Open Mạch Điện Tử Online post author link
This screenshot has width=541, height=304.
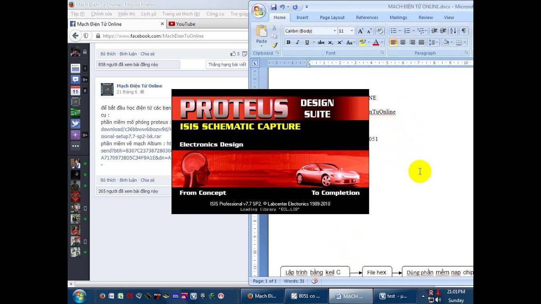coord(139,86)
